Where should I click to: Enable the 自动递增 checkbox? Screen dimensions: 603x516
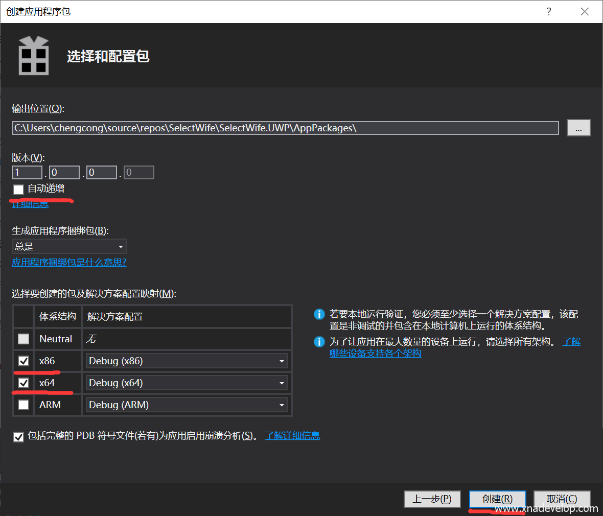point(18,190)
